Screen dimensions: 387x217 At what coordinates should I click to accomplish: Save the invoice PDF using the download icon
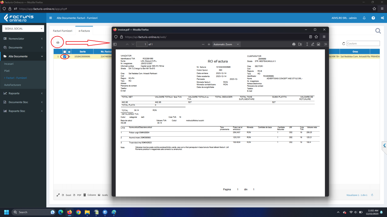click(x=300, y=44)
